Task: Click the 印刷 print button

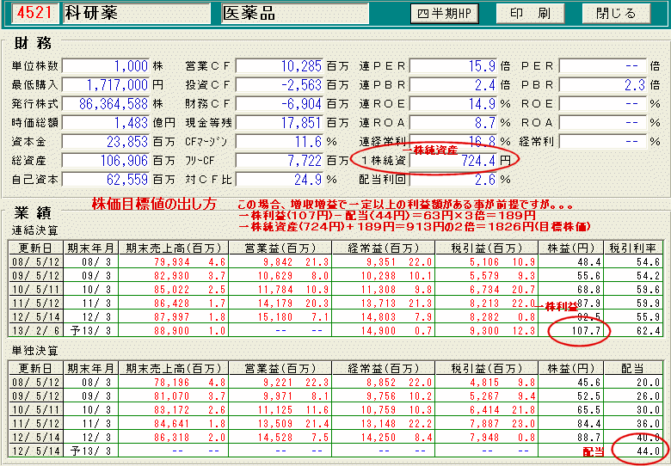Action: [530, 14]
